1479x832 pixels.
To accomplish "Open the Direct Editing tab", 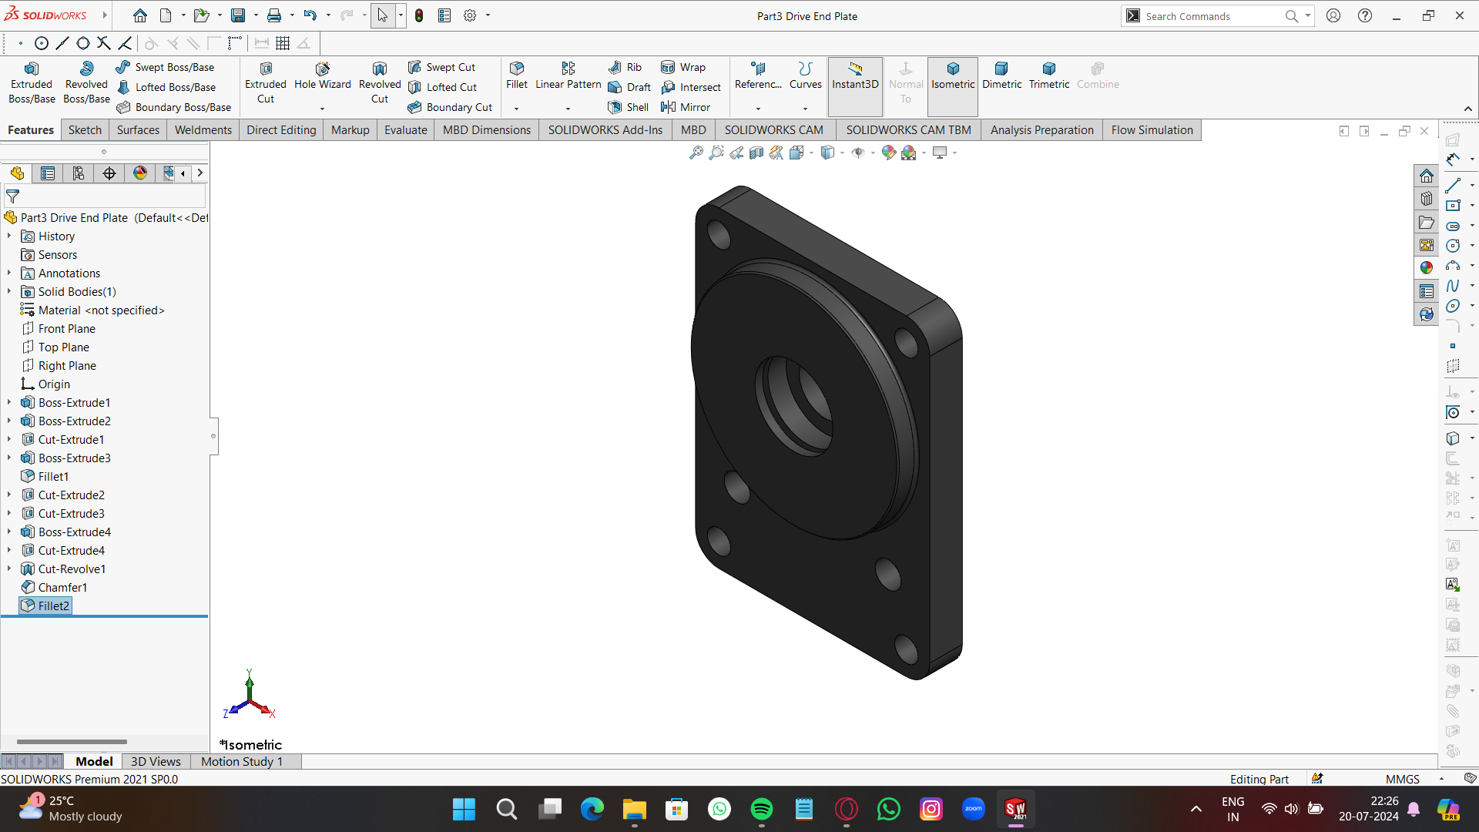I will coord(281,130).
